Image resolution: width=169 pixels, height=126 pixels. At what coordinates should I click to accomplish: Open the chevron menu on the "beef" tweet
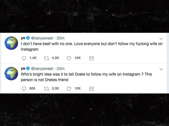[161, 39]
